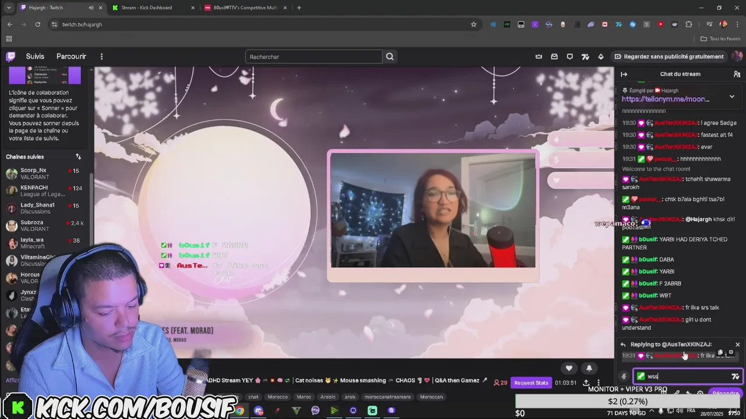Open the notifications inbox icon

(554, 56)
